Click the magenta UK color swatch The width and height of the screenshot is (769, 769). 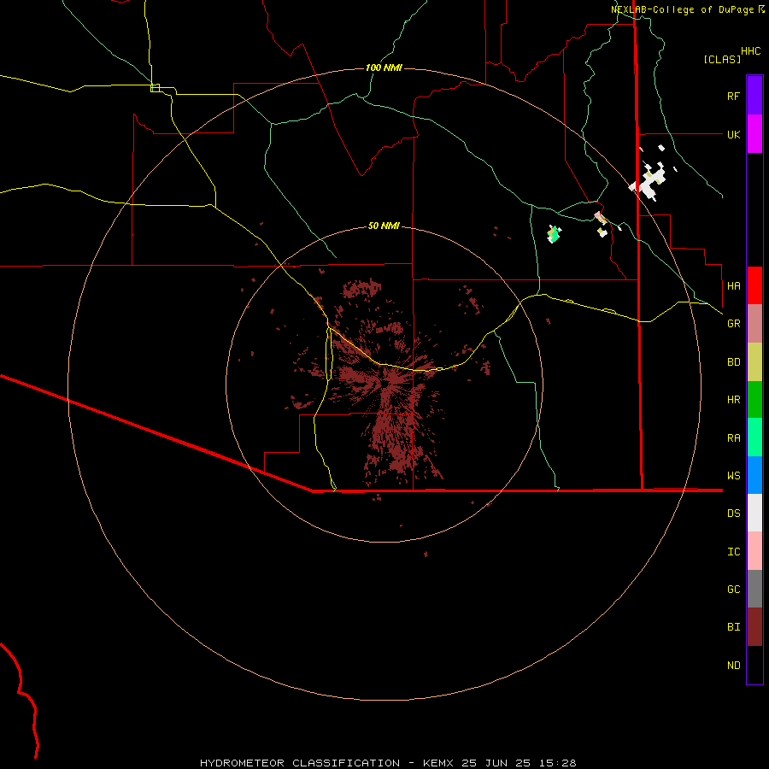tap(754, 134)
